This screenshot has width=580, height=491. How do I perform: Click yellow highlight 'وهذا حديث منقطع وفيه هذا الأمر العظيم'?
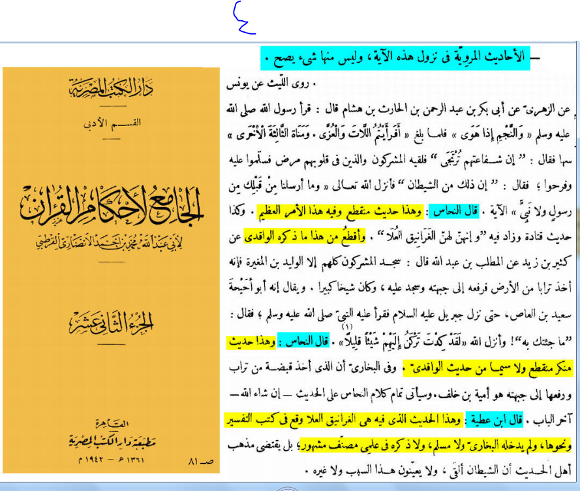[341, 212]
